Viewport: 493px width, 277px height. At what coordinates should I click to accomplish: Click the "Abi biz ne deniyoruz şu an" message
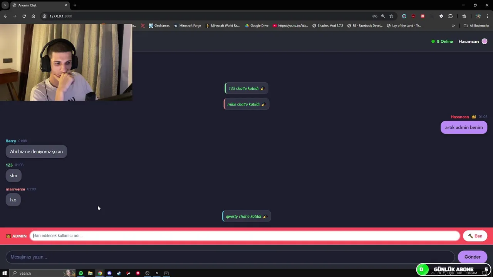coord(36,152)
